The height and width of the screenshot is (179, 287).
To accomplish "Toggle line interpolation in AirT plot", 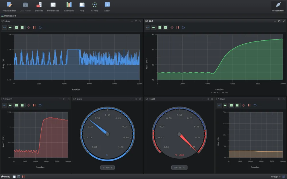I will point(148,27).
